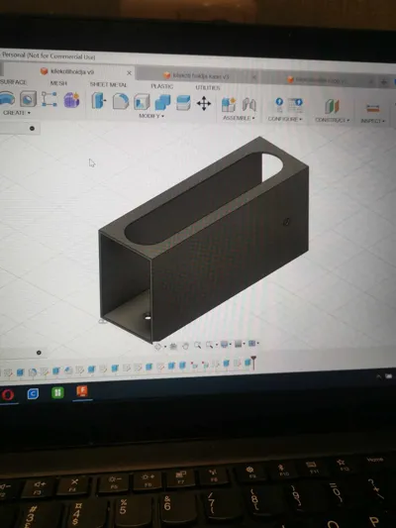Viewport: 396px width, 528px height.
Task: Select the Zoom magnifier tool
Action: tap(197, 345)
